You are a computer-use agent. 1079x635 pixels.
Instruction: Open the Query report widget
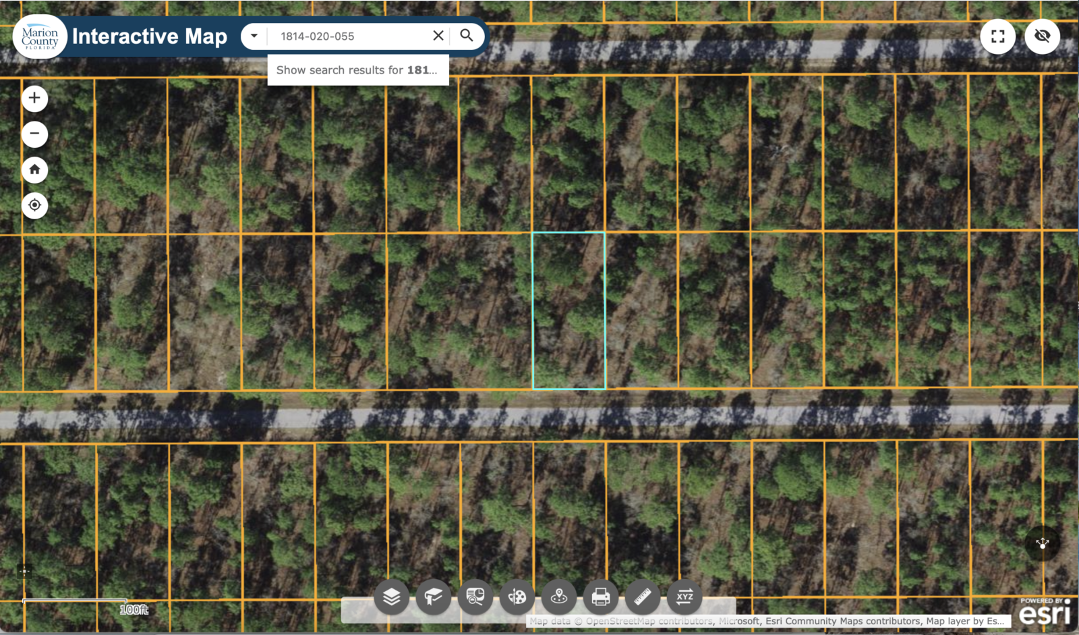tap(475, 597)
